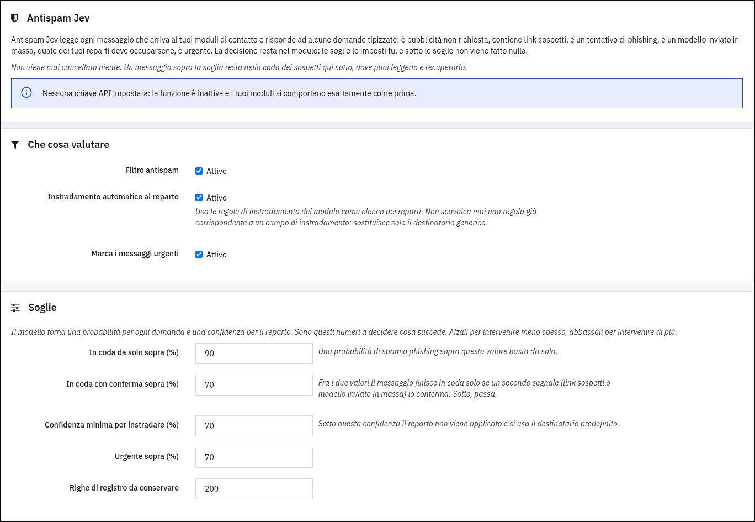This screenshot has width=755, height=522.
Task: Edit Righe di registro da conservare field
Action: tap(254, 489)
